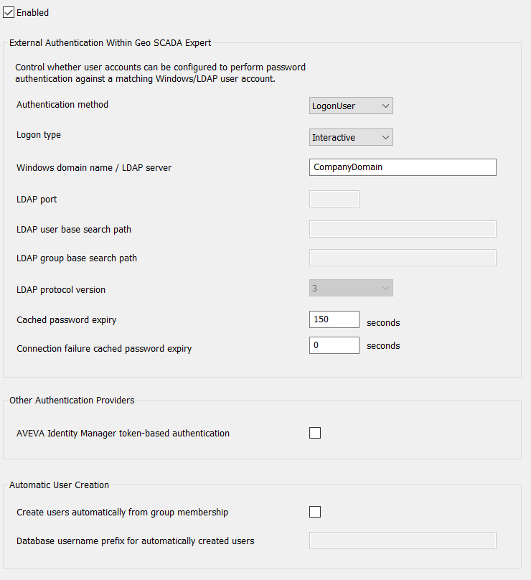The image size is (531, 580).
Task: Tick Create users automatically from group membership
Action: coord(314,512)
